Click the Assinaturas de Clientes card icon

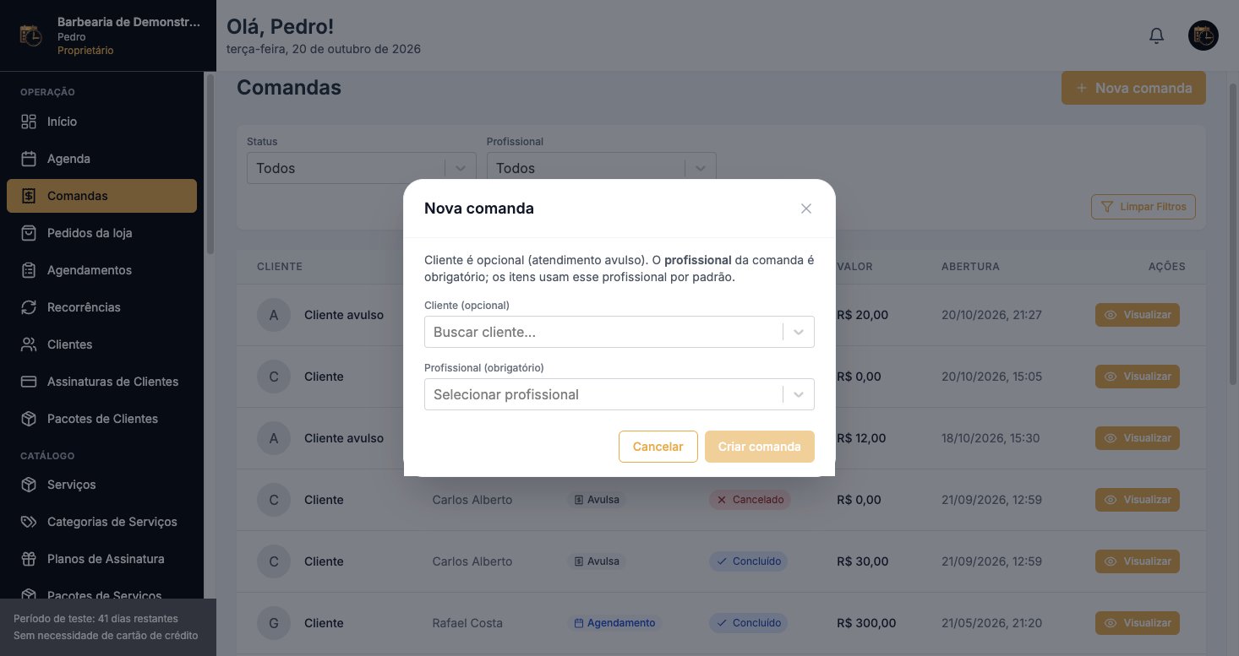click(29, 382)
